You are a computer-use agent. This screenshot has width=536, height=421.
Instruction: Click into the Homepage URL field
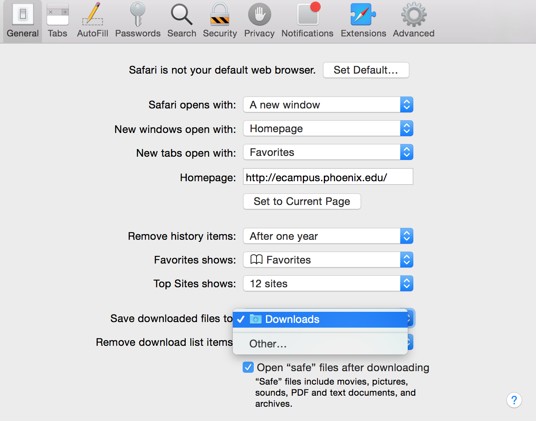328,177
